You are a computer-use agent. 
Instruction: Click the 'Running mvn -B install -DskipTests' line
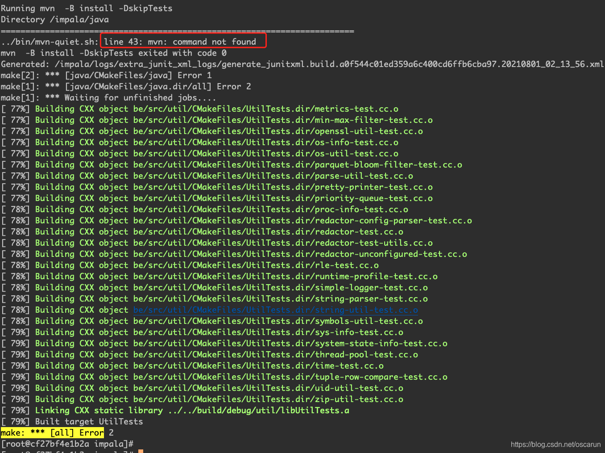coord(87,8)
